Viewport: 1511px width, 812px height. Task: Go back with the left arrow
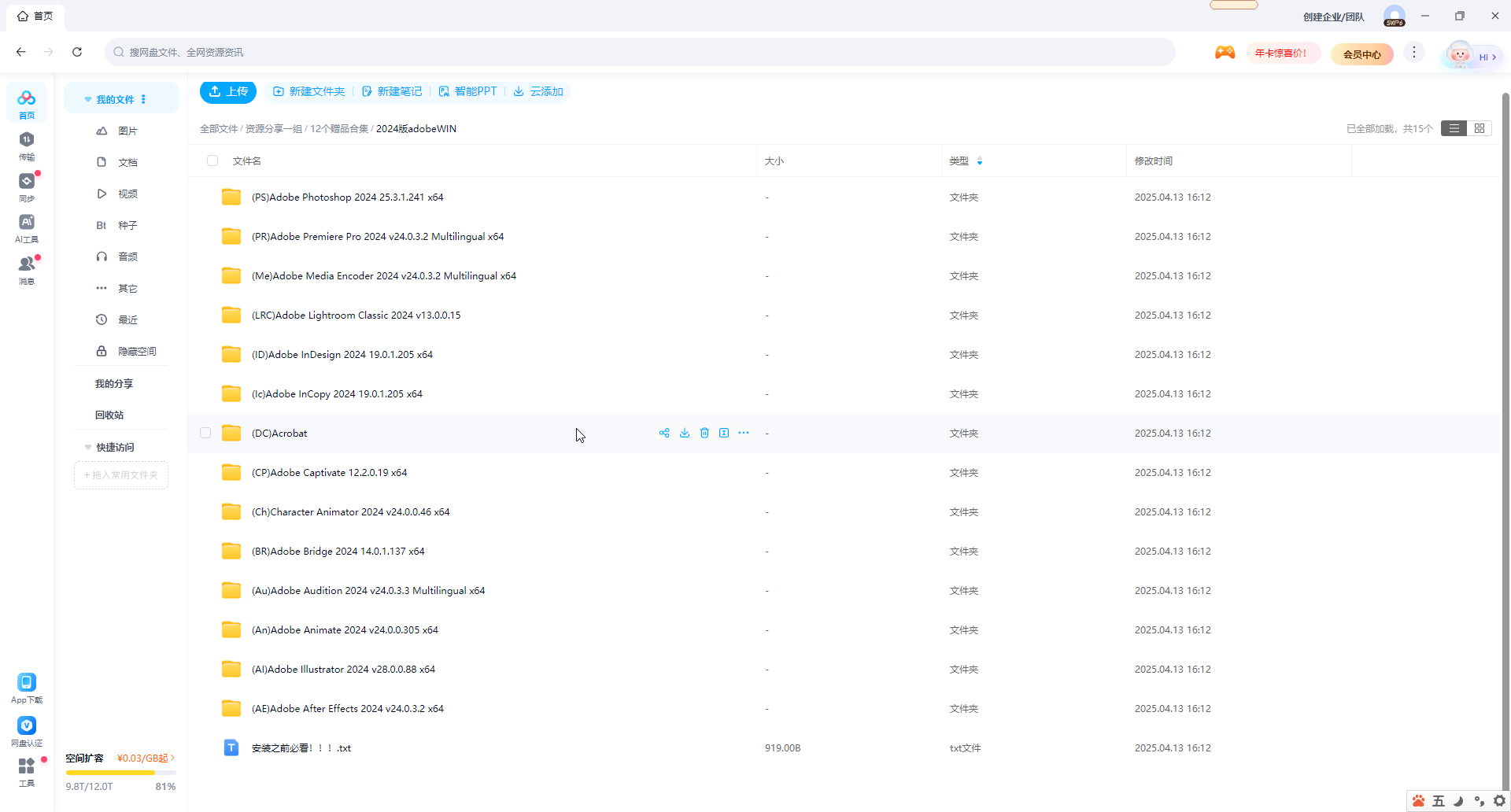[21, 52]
